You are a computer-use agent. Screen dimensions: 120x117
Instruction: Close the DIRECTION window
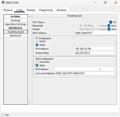tap(116, 3)
